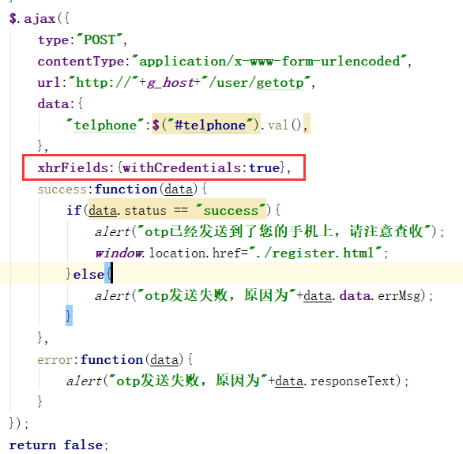Image resolution: width=463 pixels, height=454 pixels.
Task: Click the highlighted closing brace below else
Action: 69,316
